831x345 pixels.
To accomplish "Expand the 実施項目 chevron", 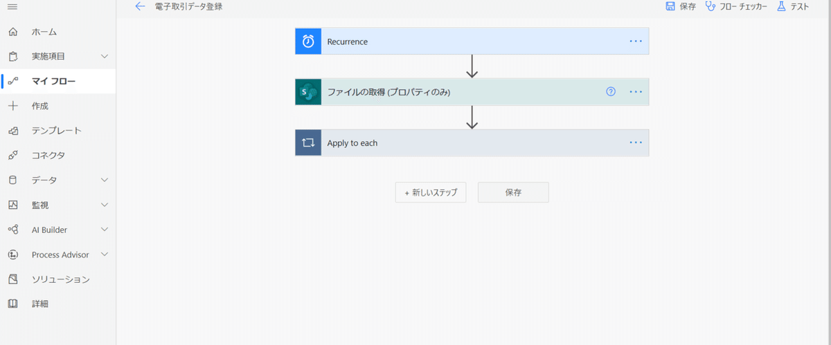I will 105,57.
